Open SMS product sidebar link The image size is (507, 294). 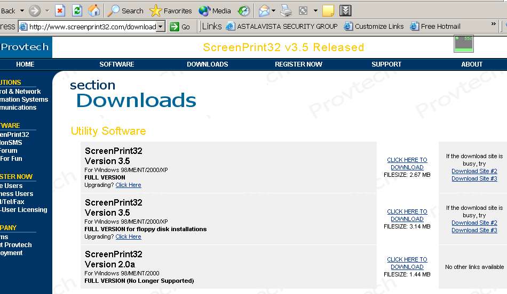tap(11, 143)
